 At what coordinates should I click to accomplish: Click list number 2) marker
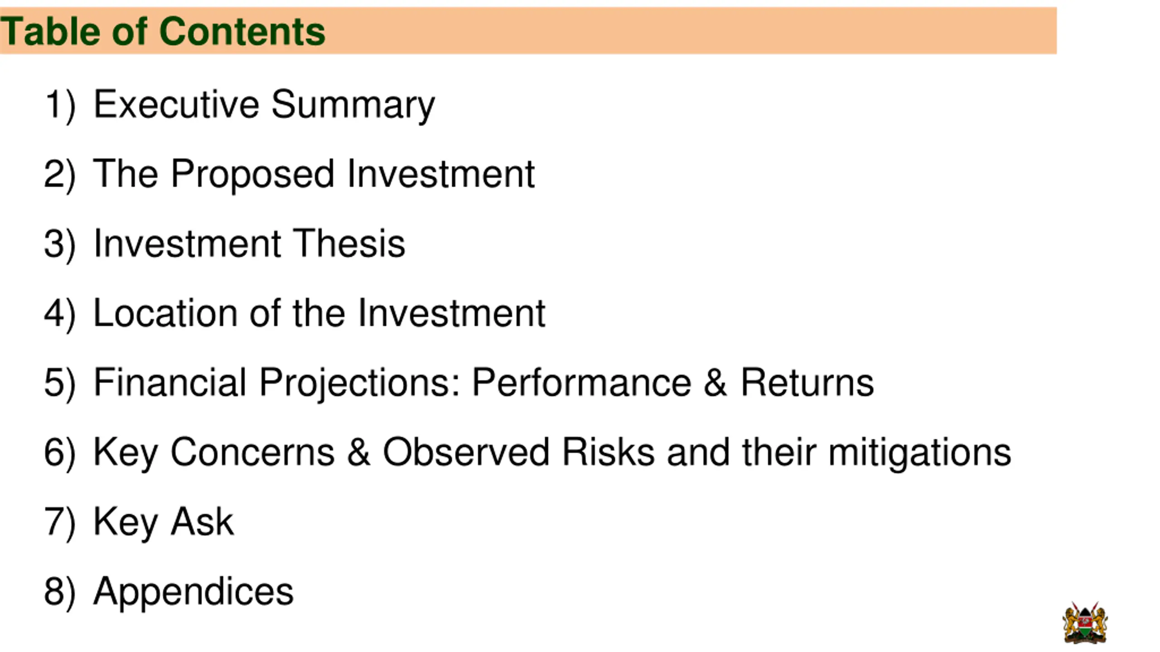pyautogui.click(x=60, y=175)
